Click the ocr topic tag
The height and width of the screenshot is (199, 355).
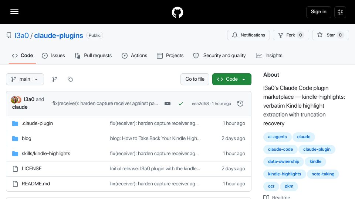coord(271,186)
